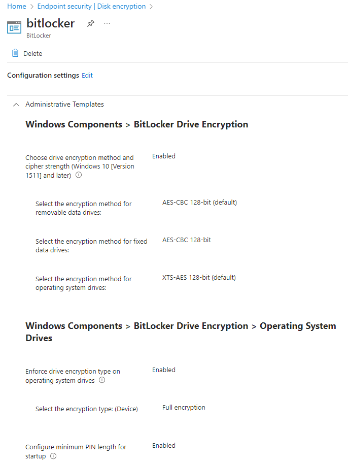This screenshot has height=464, width=348.
Task: Select the AES-CBC 128-bit (default) value
Action: [x=199, y=203]
